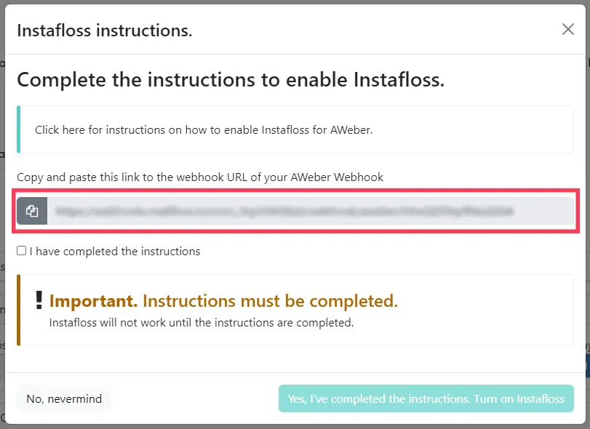Click the 'Copy and paste this link' label
Screen dimensions: 590x429
(x=200, y=177)
